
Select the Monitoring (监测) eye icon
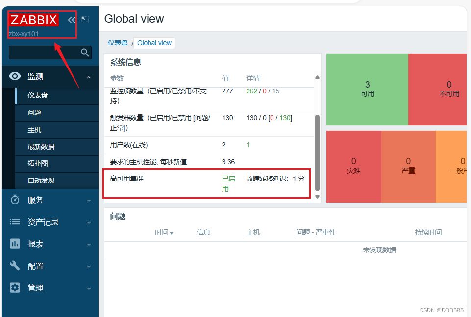(14, 76)
